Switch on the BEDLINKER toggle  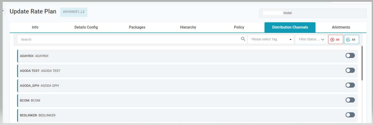click(350, 115)
